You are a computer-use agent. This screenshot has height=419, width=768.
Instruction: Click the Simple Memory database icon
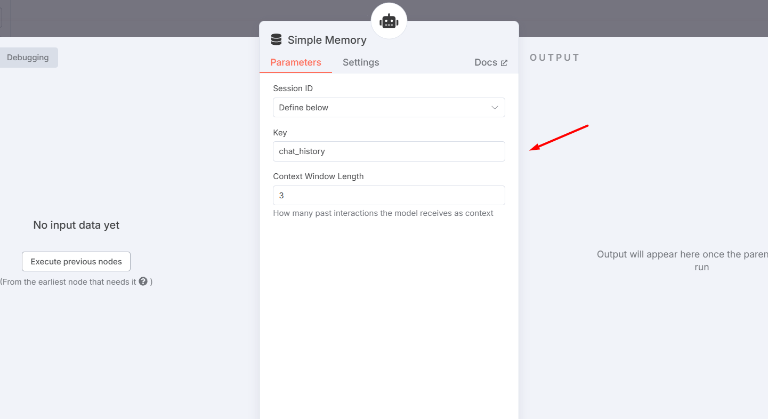(x=276, y=39)
